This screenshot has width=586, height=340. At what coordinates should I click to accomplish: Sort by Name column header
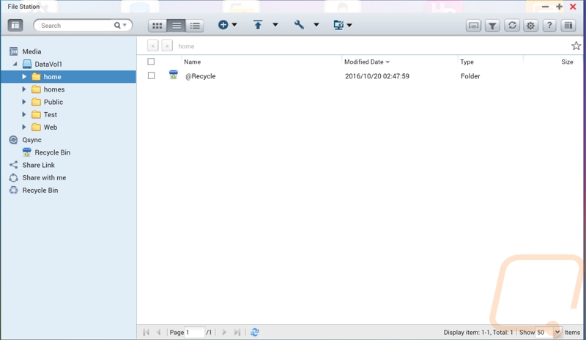click(192, 62)
